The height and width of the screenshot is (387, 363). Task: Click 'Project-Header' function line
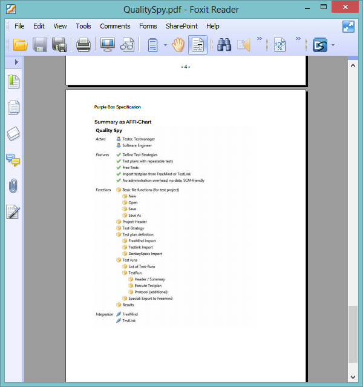click(x=134, y=222)
